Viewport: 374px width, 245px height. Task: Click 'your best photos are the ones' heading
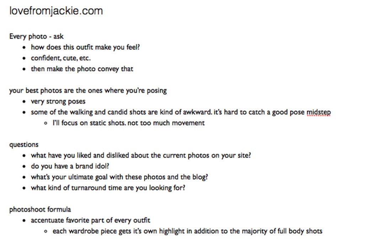click(x=88, y=90)
